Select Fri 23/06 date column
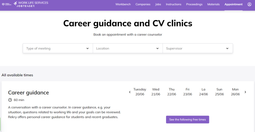The height and width of the screenshot is (132, 255). click(x=187, y=92)
